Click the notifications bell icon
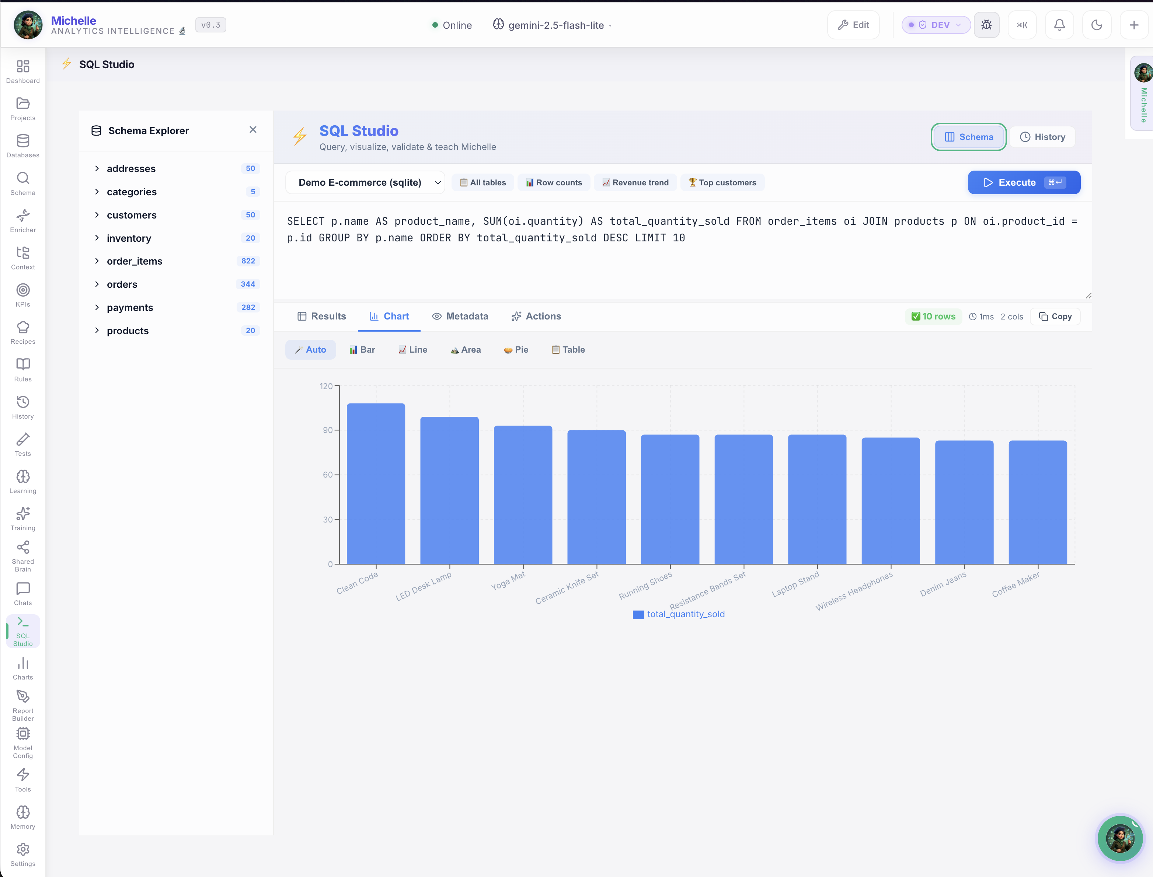 click(x=1059, y=25)
